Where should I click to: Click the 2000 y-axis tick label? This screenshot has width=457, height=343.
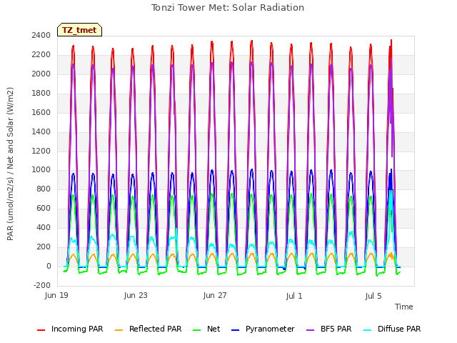click(41, 74)
